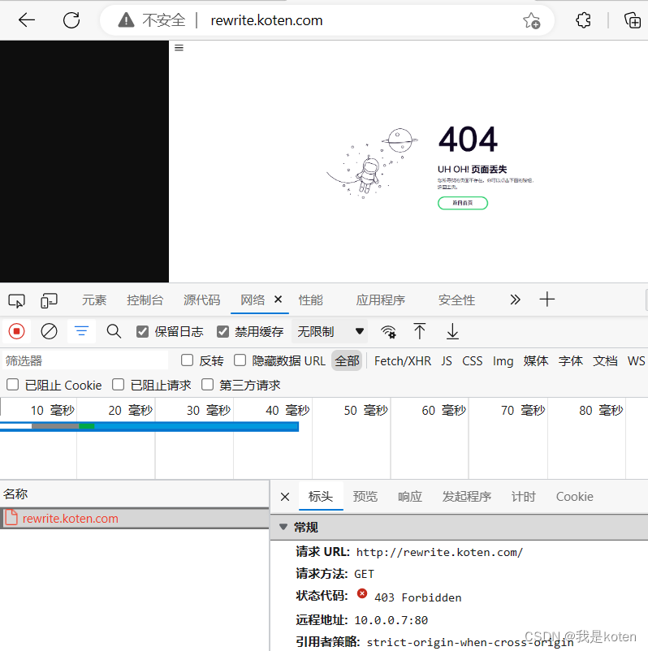
Task: Enable the 已阻止请求 checkbox
Action: pyautogui.click(x=118, y=385)
